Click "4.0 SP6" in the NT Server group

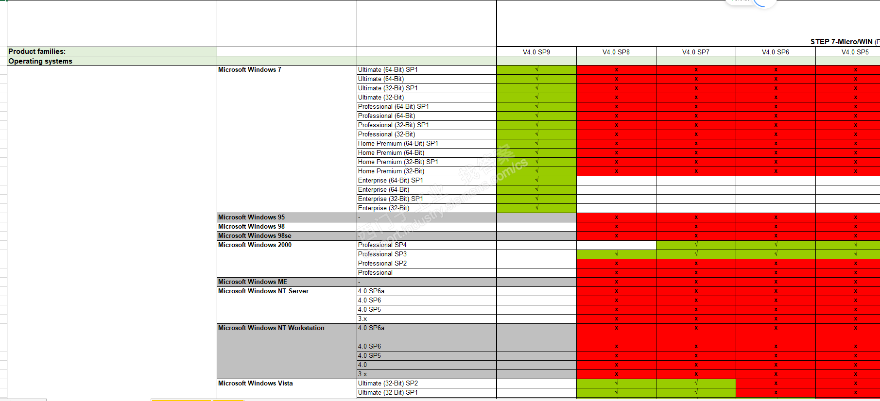point(427,301)
